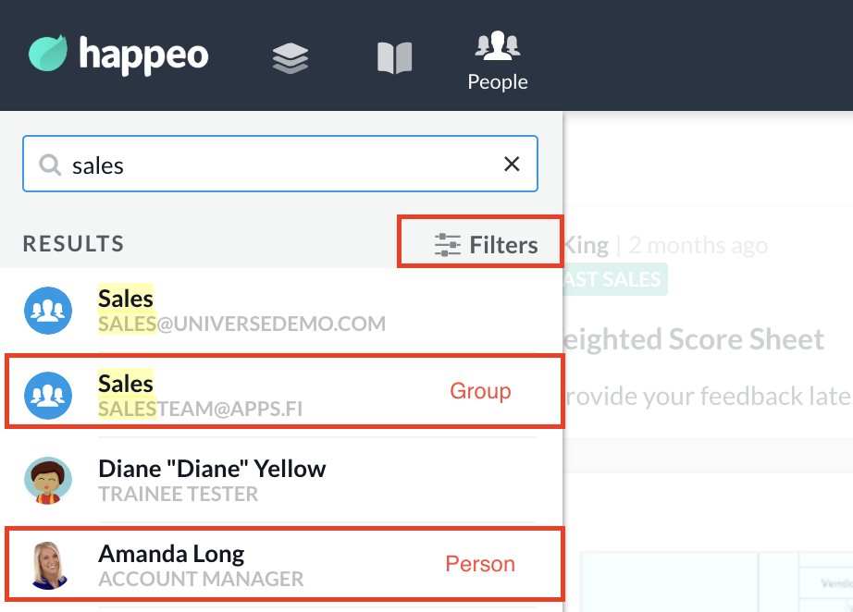Clear the search text with the X
Screen dimensions: 853x612
coord(511,165)
